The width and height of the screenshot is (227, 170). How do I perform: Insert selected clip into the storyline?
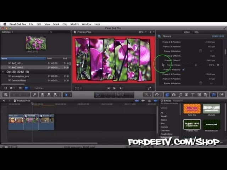[49, 95]
